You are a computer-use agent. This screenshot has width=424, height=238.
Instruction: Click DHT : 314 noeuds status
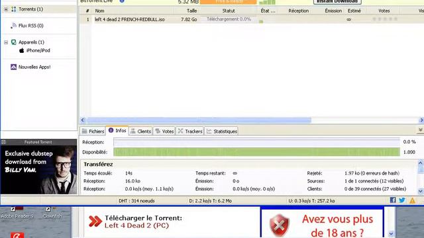tap(136, 201)
